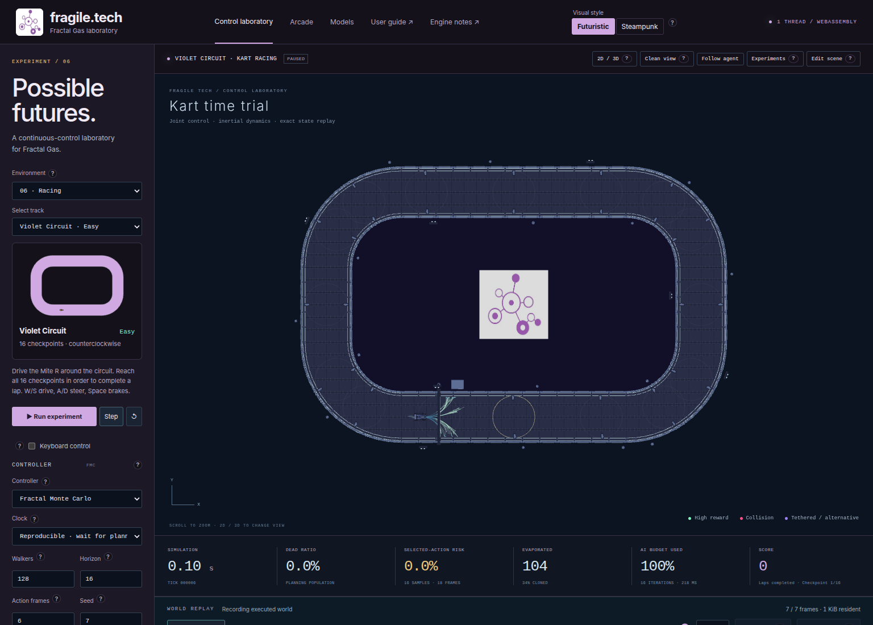
Task: Click the fragile.tech logo icon
Action: click(30, 22)
